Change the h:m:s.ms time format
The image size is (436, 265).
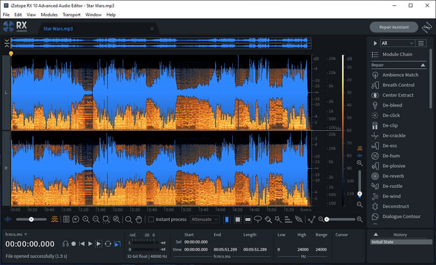point(16,235)
